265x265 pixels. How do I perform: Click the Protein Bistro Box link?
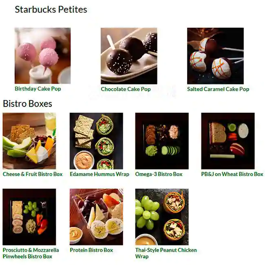pos(91,250)
